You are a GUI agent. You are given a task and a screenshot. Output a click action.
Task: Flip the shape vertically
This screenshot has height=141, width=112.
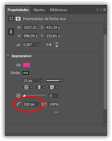pos(57,44)
